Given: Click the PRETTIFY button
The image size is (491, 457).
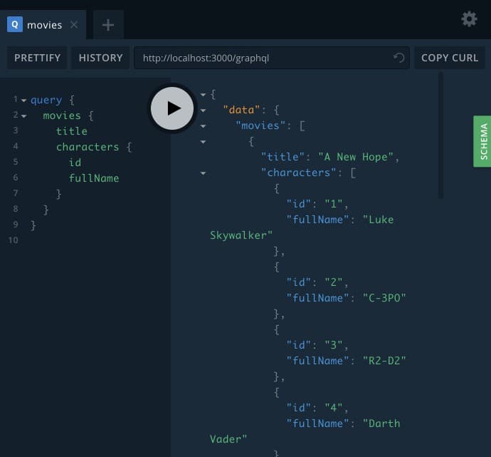Looking at the screenshot, I should [x=37, y=58].
